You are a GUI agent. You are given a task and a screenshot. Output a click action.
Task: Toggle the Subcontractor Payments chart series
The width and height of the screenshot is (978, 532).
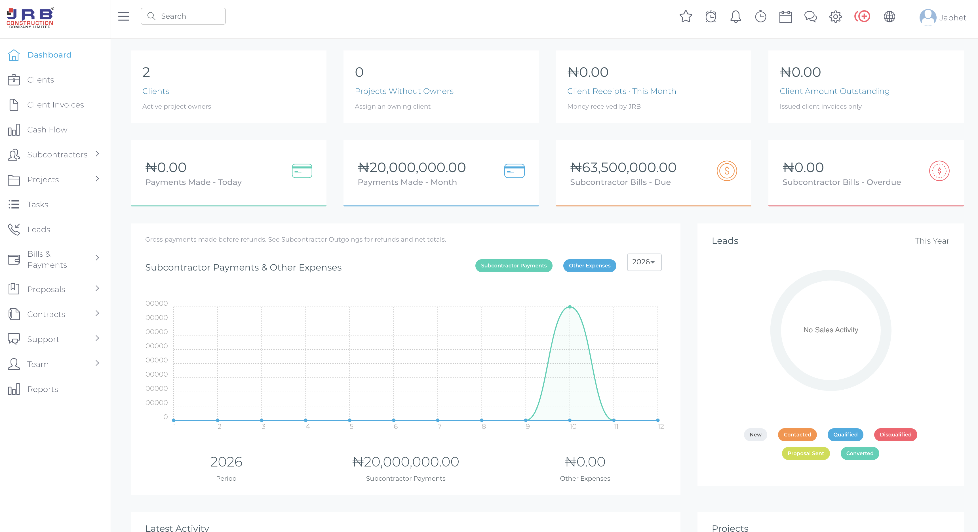(x=514, y=266)
